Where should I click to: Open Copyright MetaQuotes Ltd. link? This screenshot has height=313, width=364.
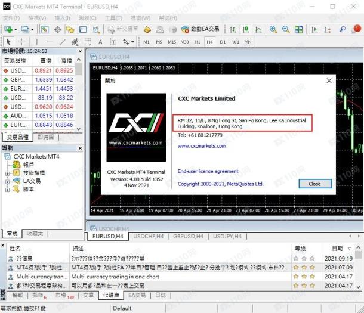[x=221, y=184]
